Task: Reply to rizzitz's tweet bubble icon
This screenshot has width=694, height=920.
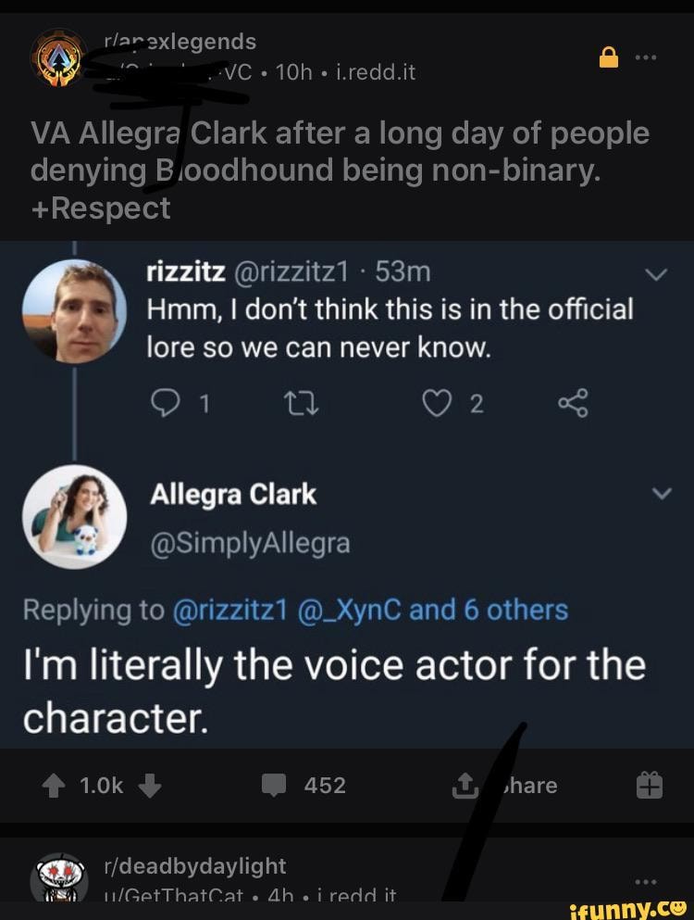Action: (x=163, y=403)
